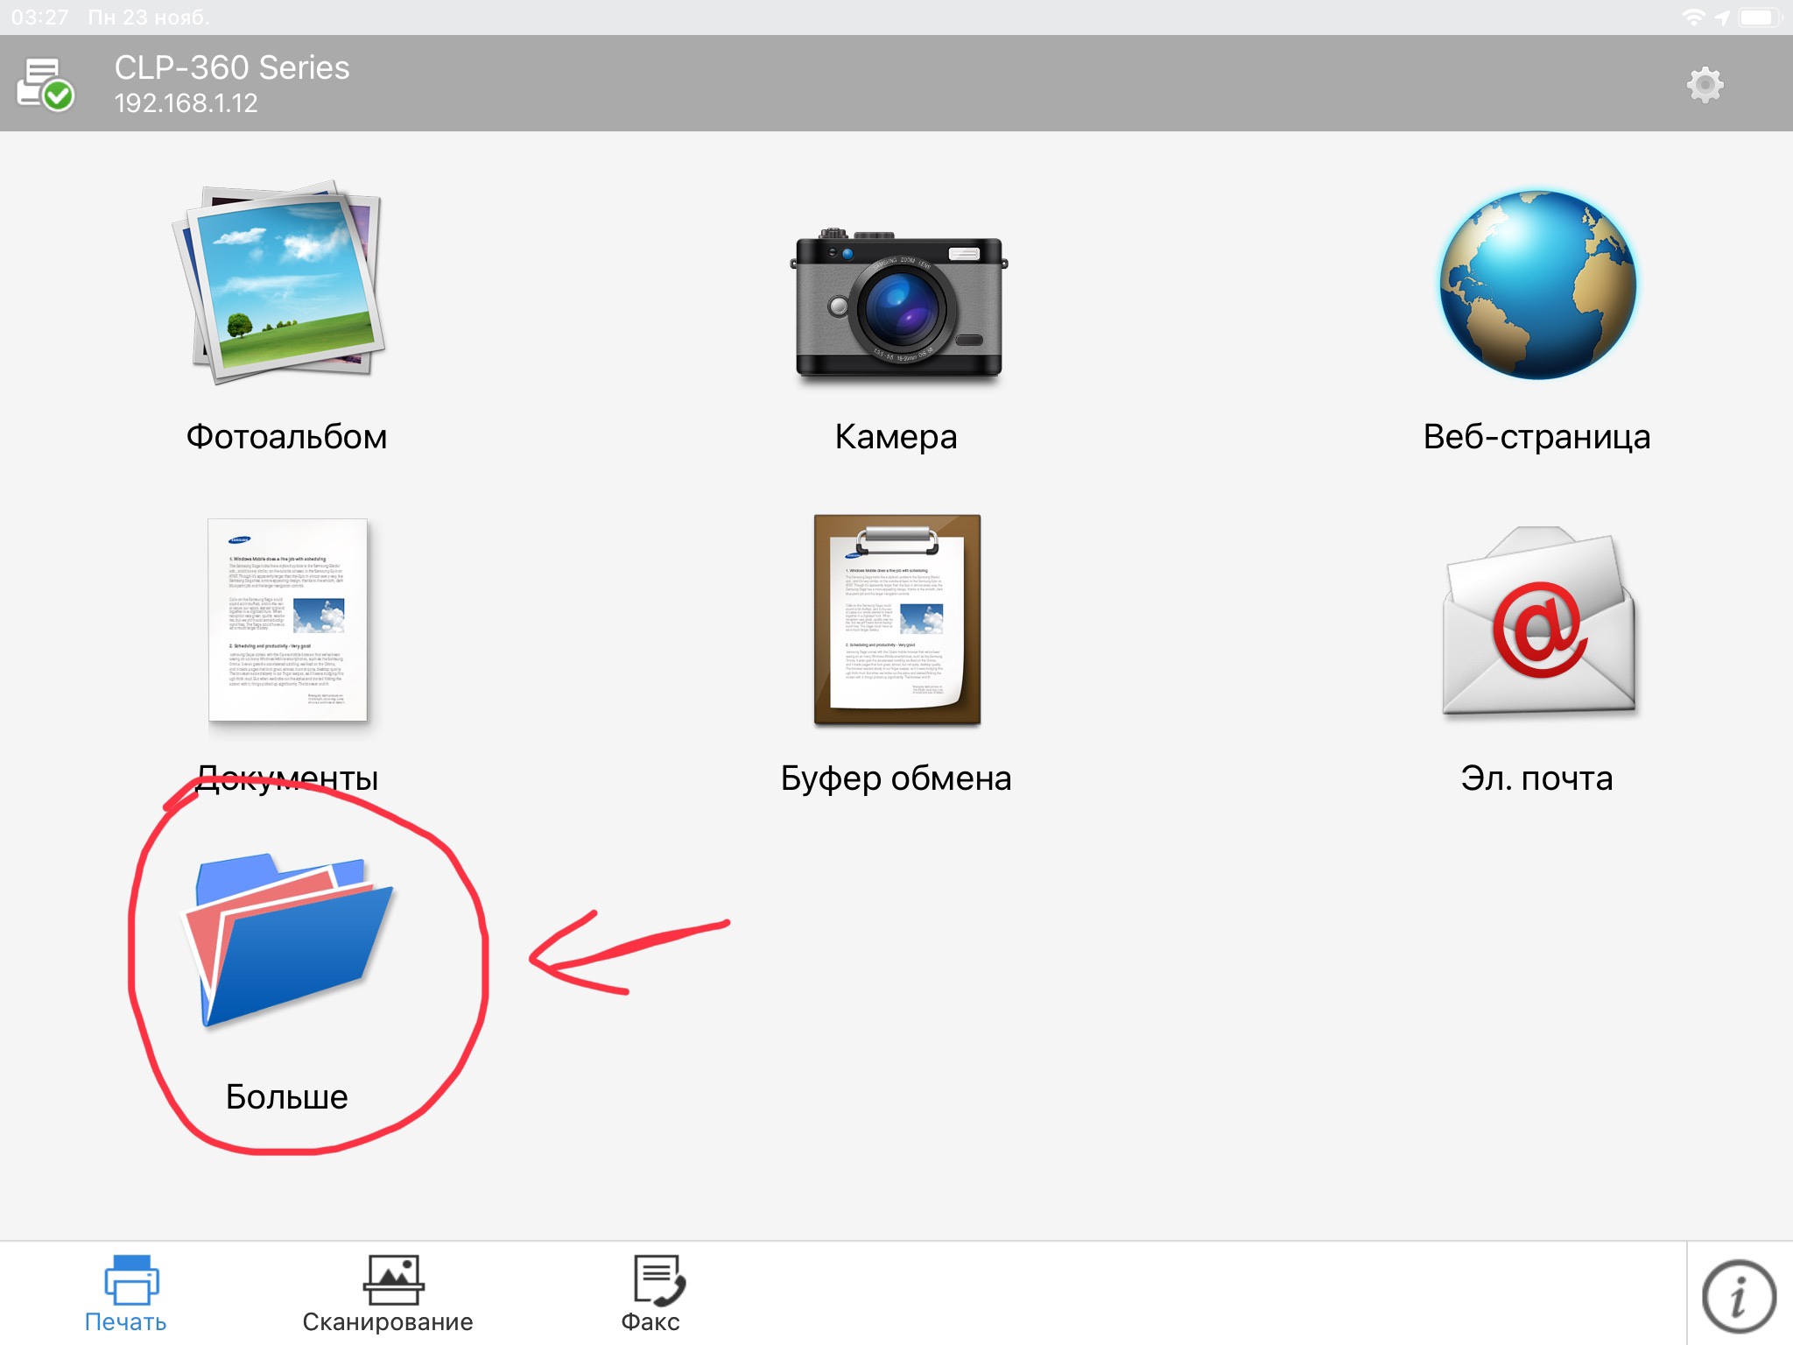Viewport: 1793px width, 1345px height.
Task: Open the Документы document icon
Action: tap(287, 620)
